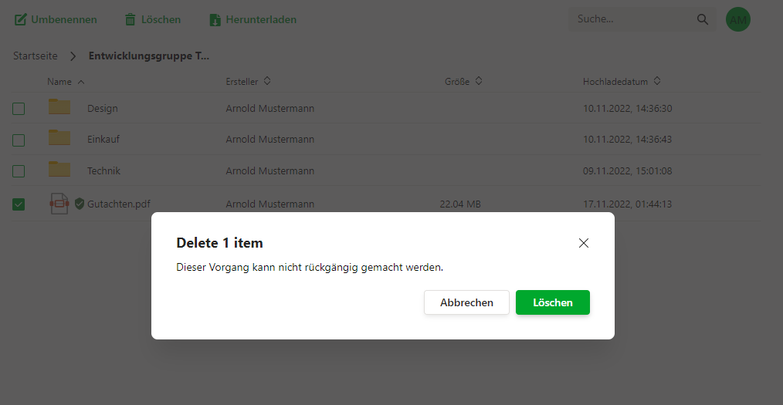Click the Umbenennen pencil icon

coord(20,20)
